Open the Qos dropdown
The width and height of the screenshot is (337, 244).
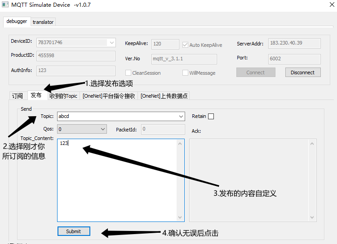tap(82, 129)
